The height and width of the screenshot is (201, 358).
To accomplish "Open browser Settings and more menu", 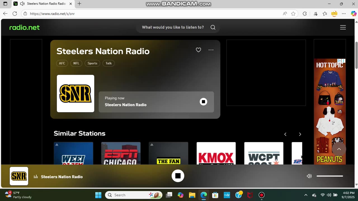I will point(344,14).
